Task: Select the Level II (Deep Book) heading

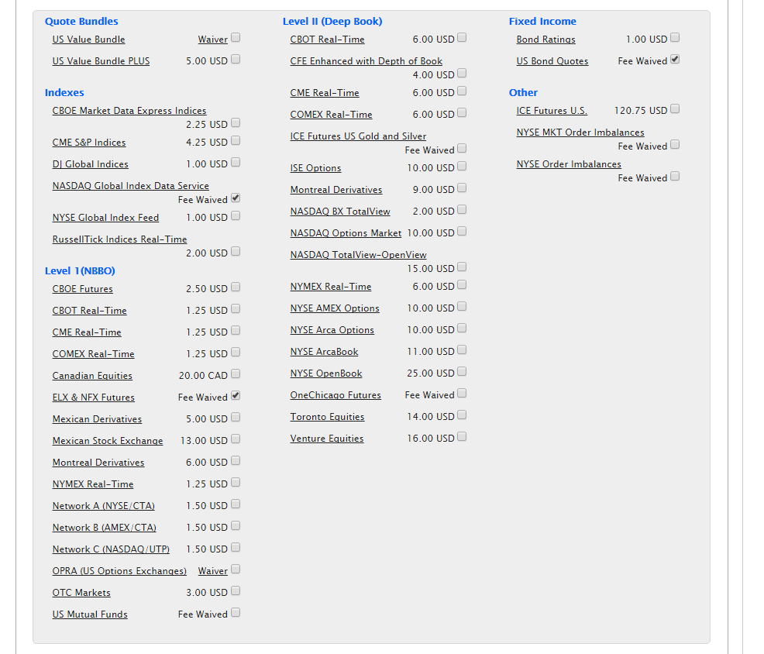Action: [332, 22]
